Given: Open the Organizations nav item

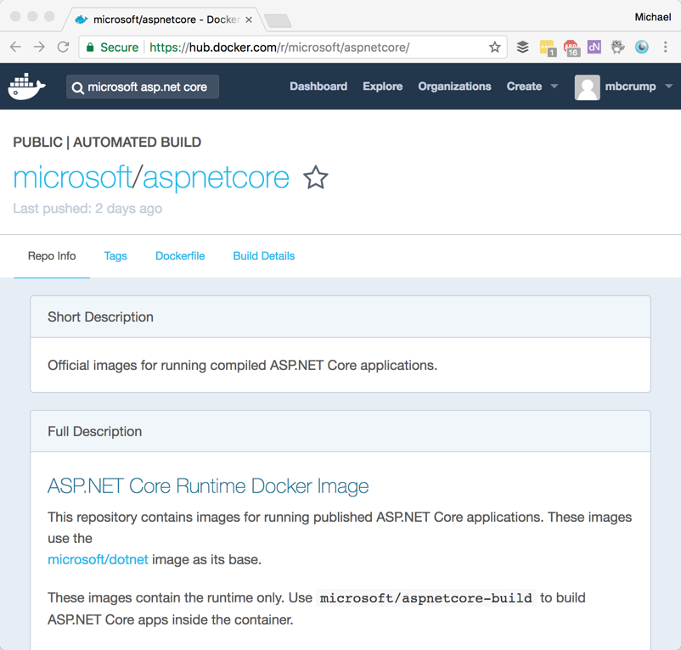Looking at the screenshot, I should tap(454, 87).
